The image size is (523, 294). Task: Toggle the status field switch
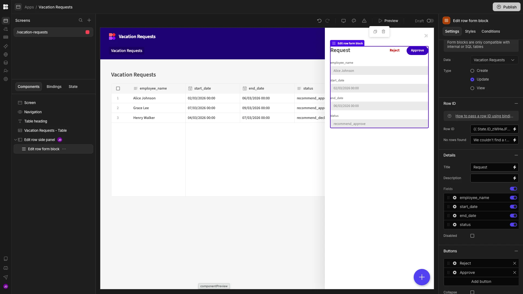[513, 225]
